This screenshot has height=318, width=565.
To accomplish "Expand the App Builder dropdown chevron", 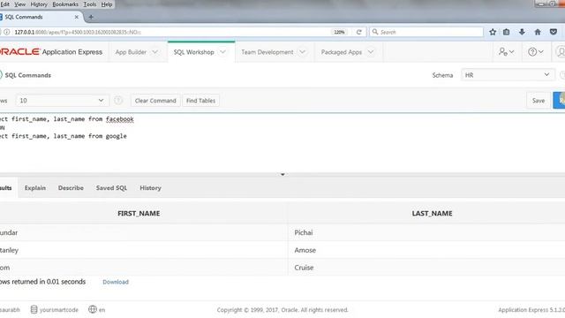I will (155, 52).
